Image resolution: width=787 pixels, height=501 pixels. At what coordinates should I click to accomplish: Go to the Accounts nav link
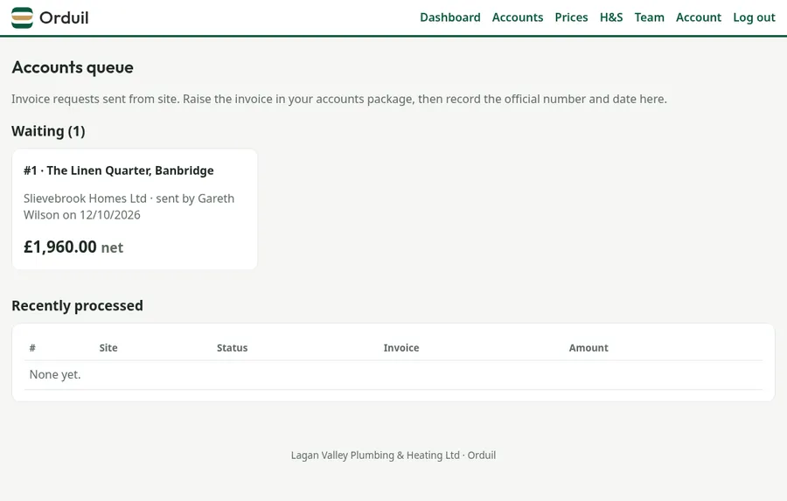click(x=518, y=17)
